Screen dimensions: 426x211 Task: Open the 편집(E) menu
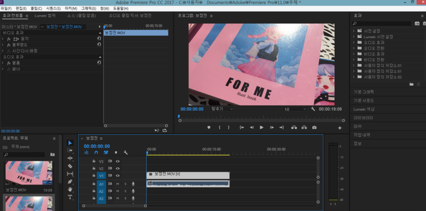(x=21, y=9)
